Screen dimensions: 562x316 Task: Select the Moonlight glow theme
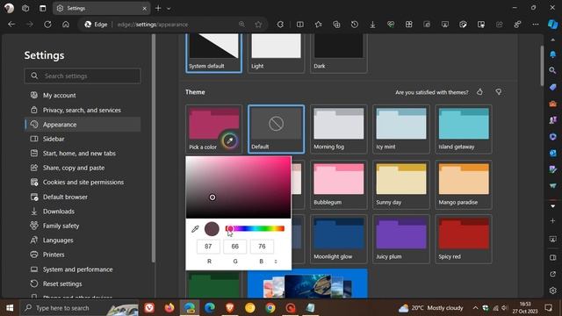click(x=339, y=239)
